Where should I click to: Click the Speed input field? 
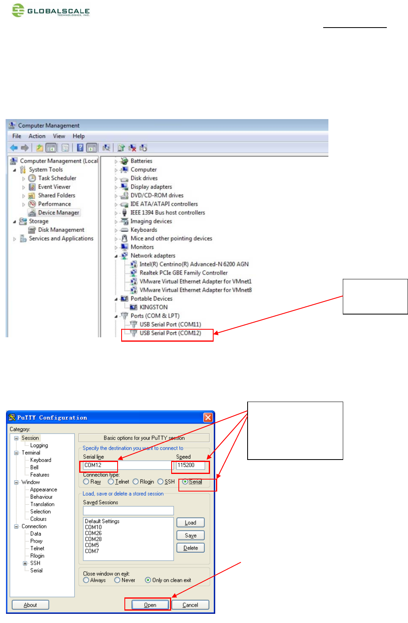[x=190, y=465]
